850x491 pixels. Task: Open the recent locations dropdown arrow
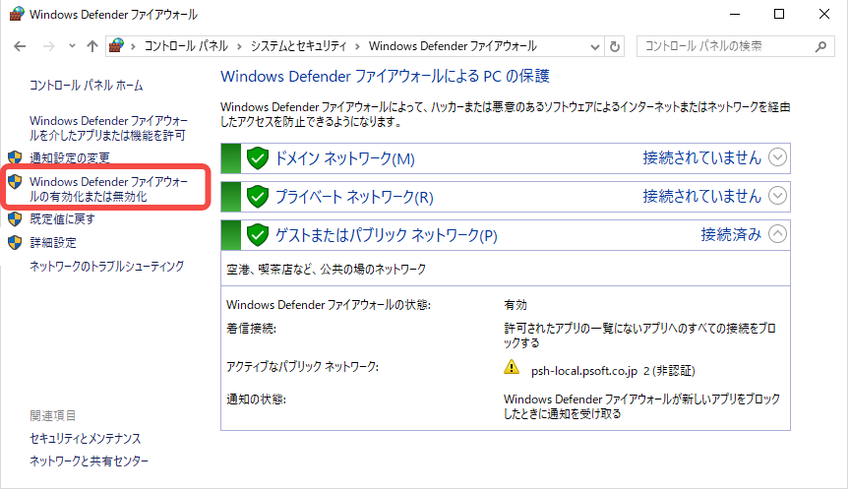click(x=72, y=46)
